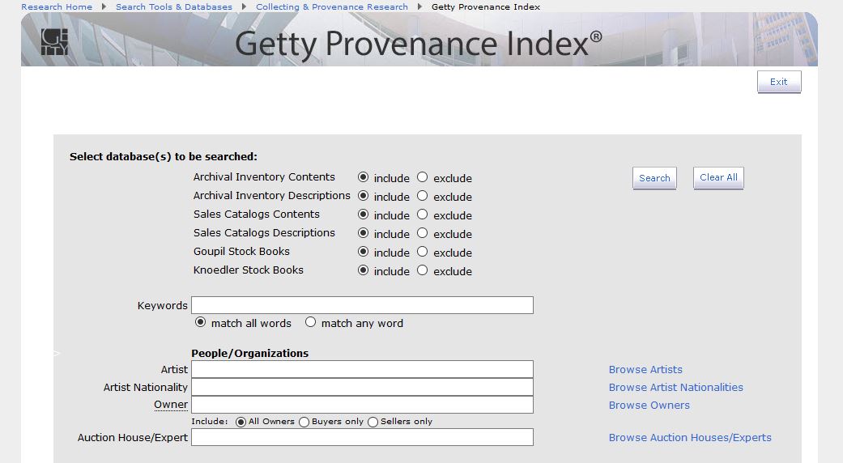Select Buyers only owner filter

pos(304,422)
